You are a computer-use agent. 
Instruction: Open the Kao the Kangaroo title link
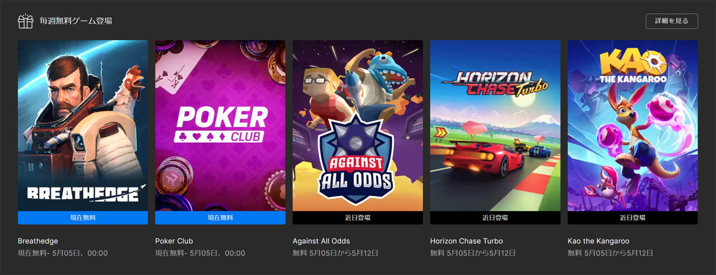599,241
